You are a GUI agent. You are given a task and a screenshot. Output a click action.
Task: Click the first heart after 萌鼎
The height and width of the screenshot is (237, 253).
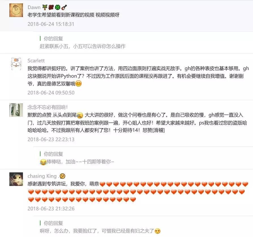(103, 184)
